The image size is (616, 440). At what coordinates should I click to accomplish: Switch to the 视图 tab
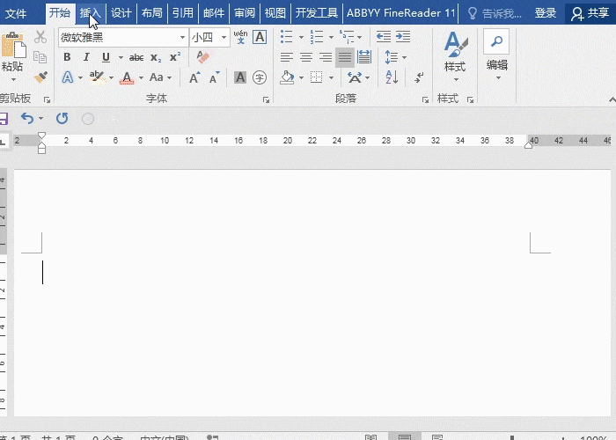click(x=275, y=13)
